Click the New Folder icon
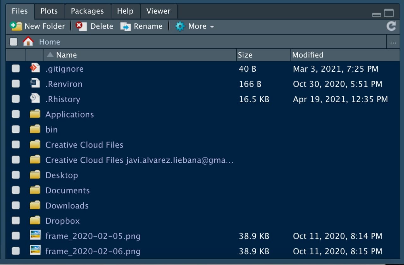 (16, 26)
